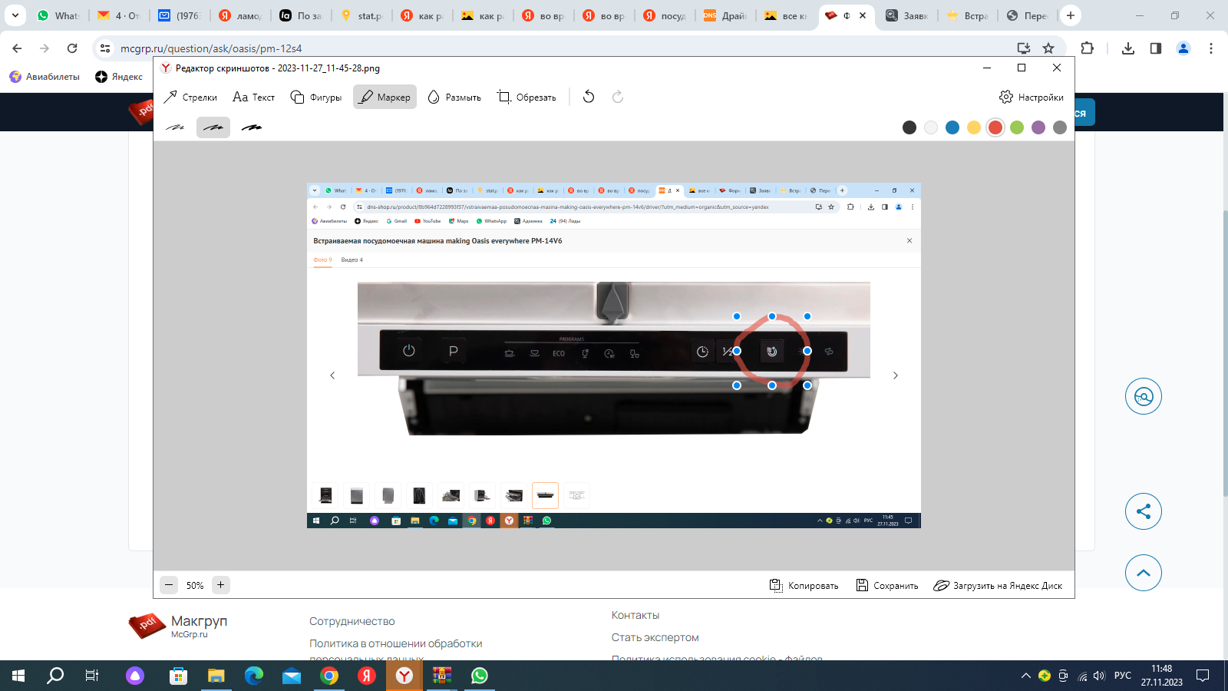Image resolution: width=1228 pixels, height=691 pixels.
Task: Bookmark this page with star icon
Action: pos(1048,48)
